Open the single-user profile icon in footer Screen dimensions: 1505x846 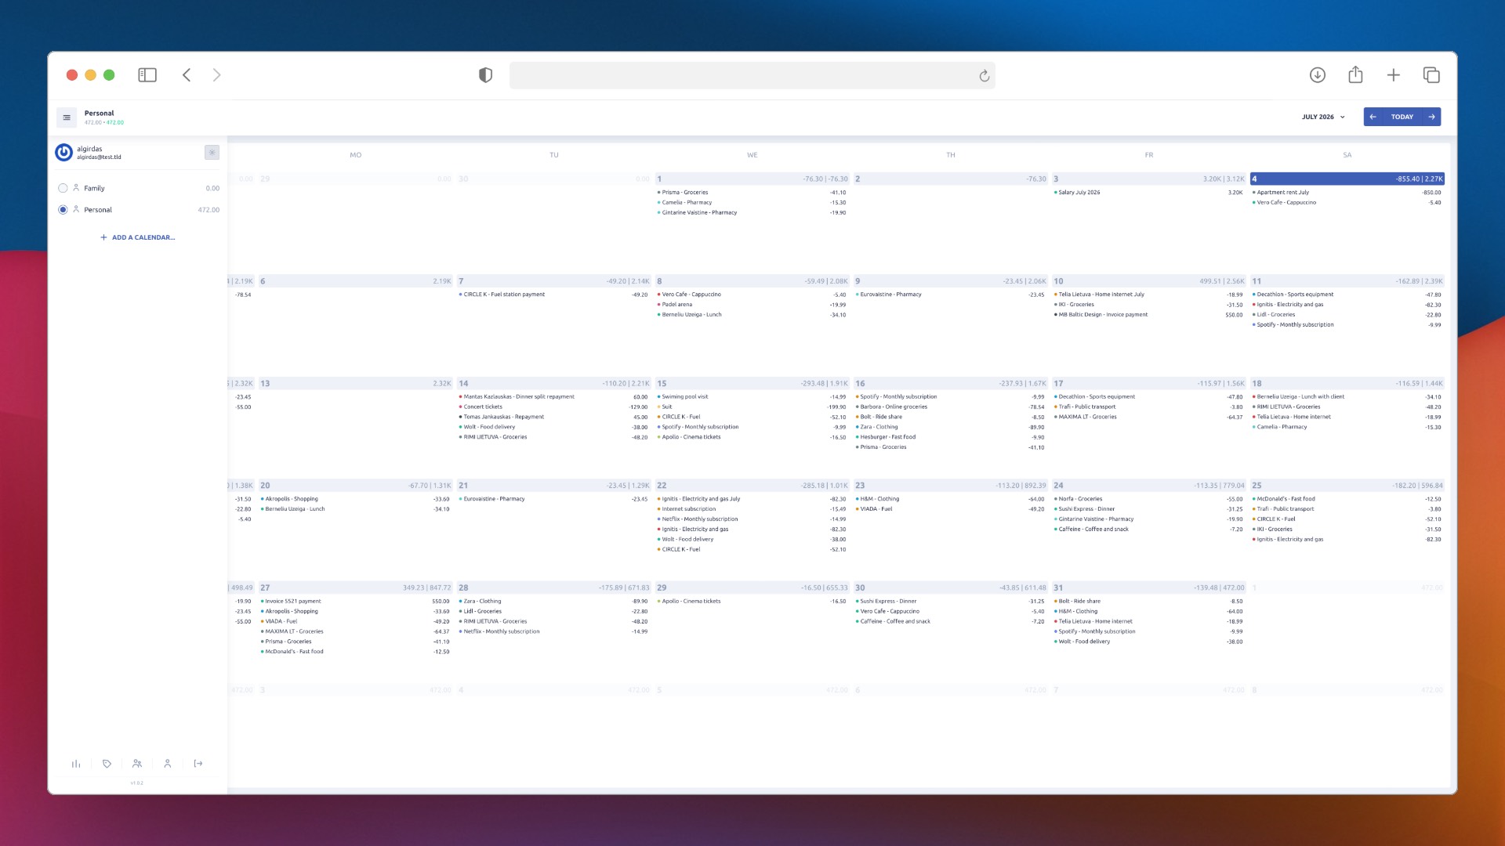pos(167,764)
